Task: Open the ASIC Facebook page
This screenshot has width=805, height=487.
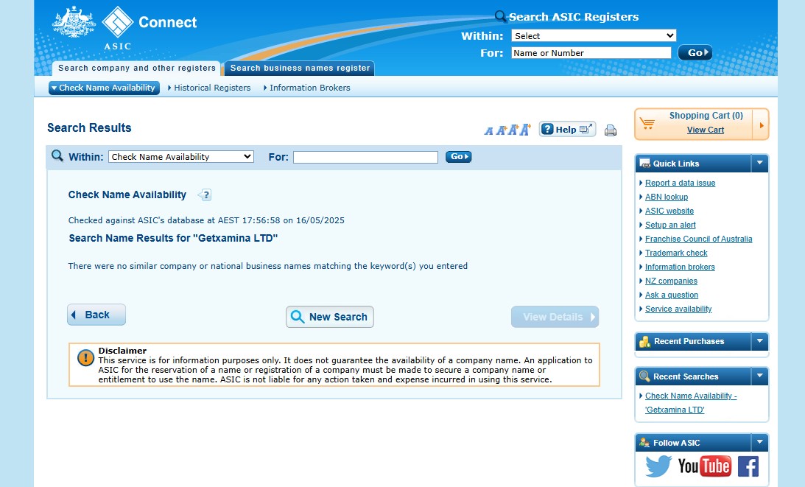Action: (748, 466)
